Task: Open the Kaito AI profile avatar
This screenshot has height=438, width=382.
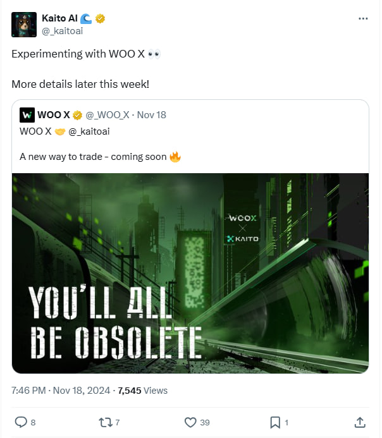Action: click(24, 25)
